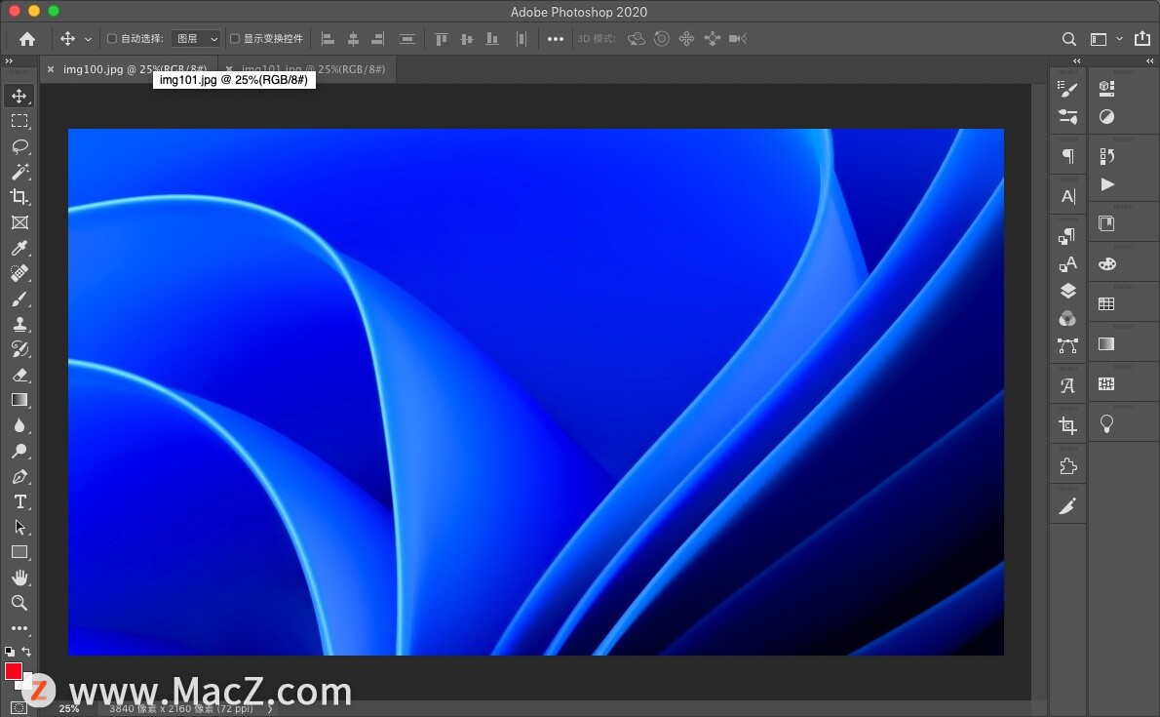Align top edges button
Viewport: 1160px width, 717px height.
(441, 38)
